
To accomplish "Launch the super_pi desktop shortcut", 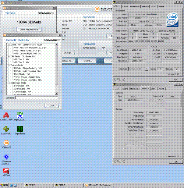I will click(20, 116).
